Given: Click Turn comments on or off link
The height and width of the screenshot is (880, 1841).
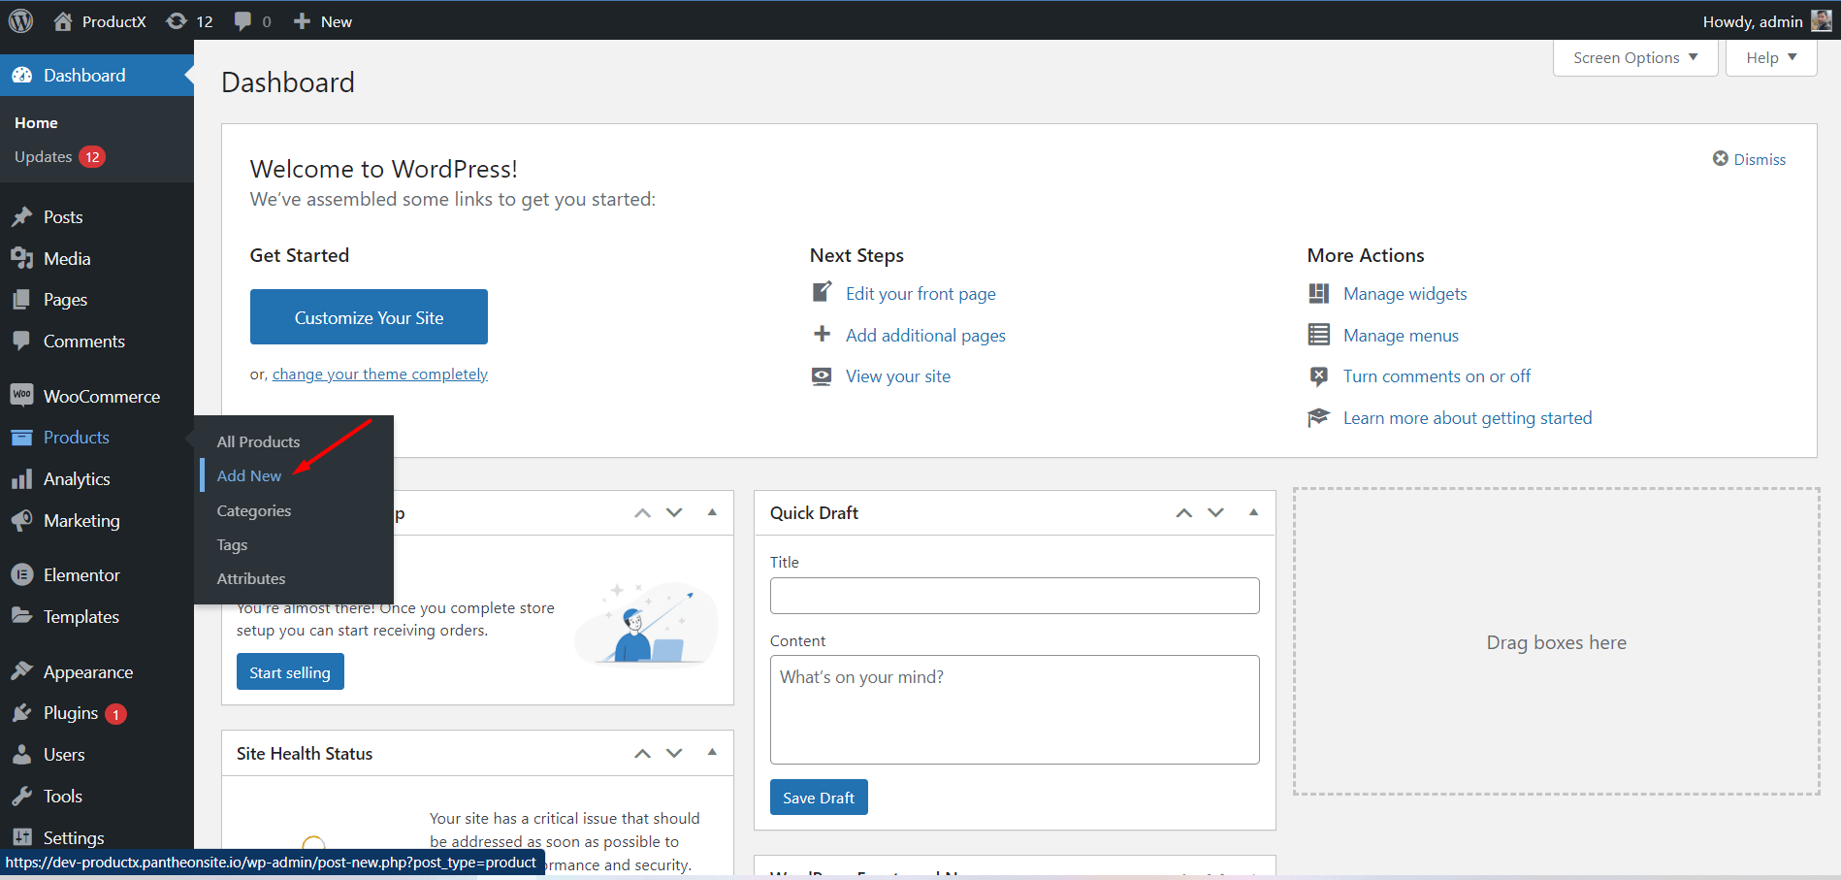Looking at the screenshot, I should tap(1437, 376).
